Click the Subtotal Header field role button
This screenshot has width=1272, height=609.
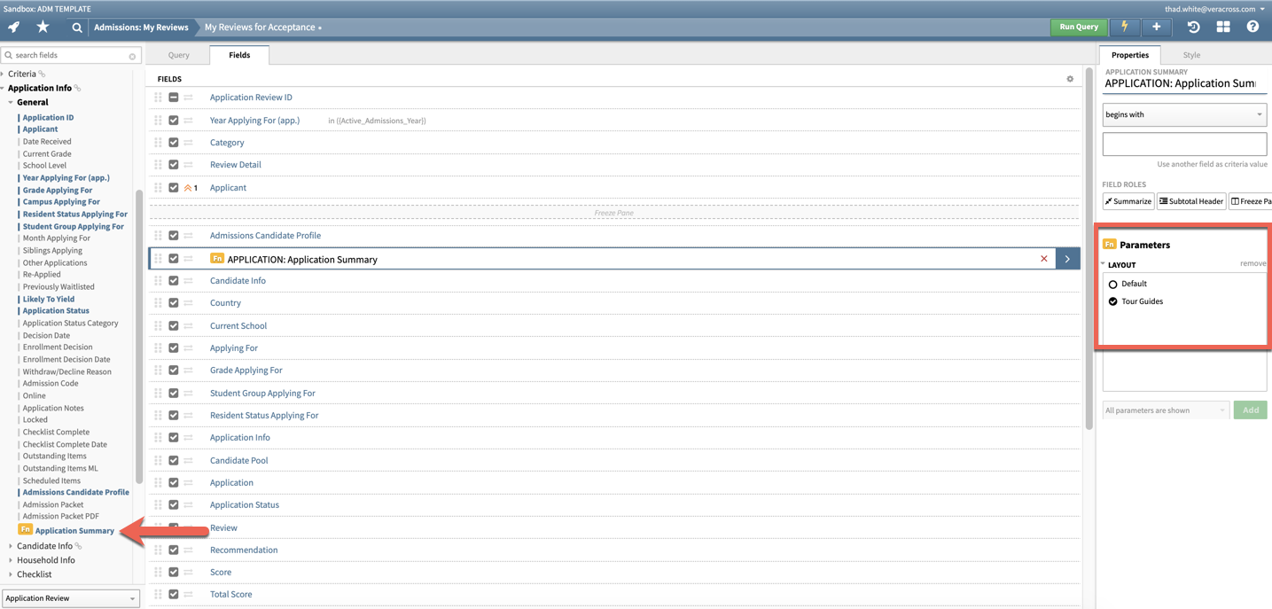(1190, 201)
